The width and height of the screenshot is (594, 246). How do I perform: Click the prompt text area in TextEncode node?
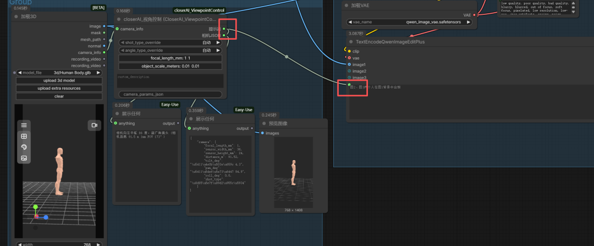471,102
